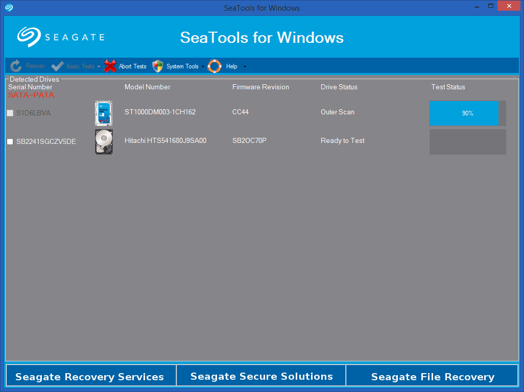The image size is (524, 392).
Task: Expand the Help dropdown arrow
Action: (x=244, y=66)
